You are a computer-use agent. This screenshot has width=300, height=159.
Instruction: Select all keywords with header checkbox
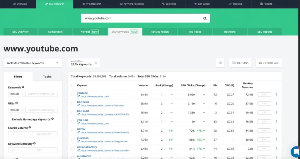[73, 85]
